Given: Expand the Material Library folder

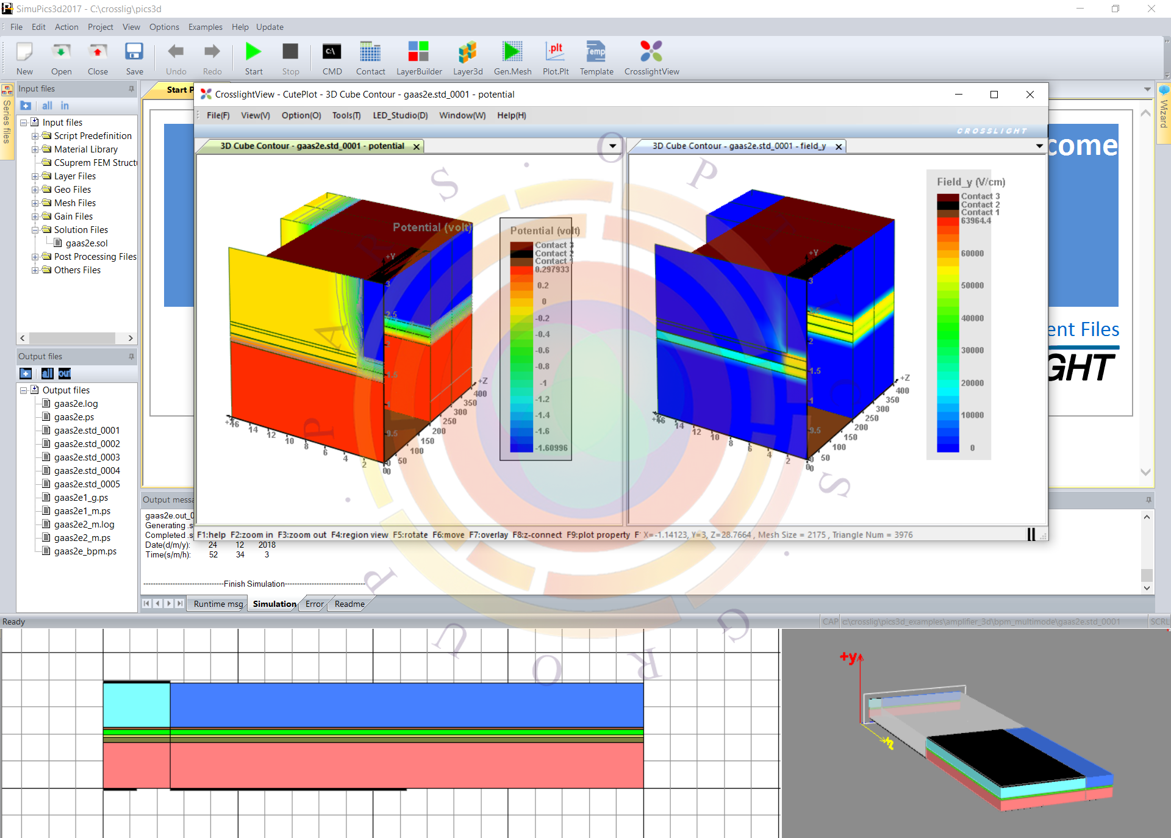Looking at the screenshot, I should point(35,149).
